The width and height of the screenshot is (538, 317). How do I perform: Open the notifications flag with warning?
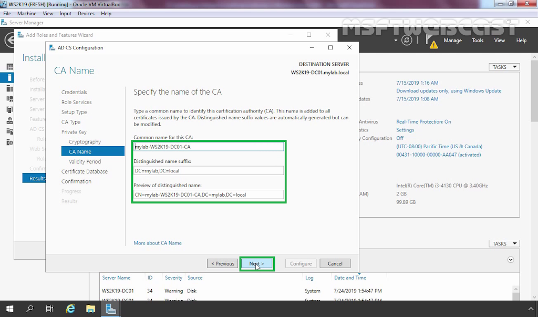pyautogui.click(x=431, y=41)
